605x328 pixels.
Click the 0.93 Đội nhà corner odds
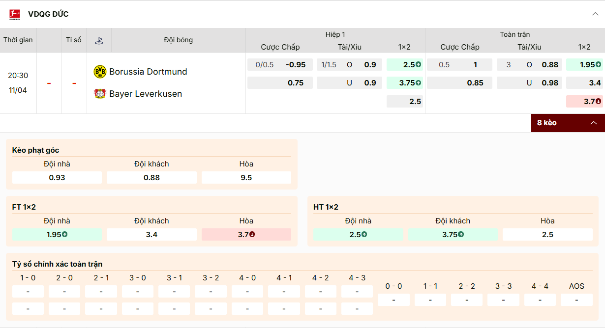point(57,177)
